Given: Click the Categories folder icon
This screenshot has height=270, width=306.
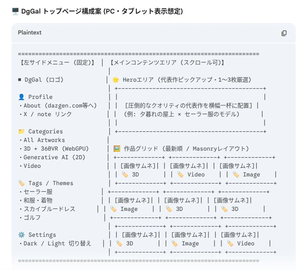Looking at the screenshot, I should click(x=21, y=131).
